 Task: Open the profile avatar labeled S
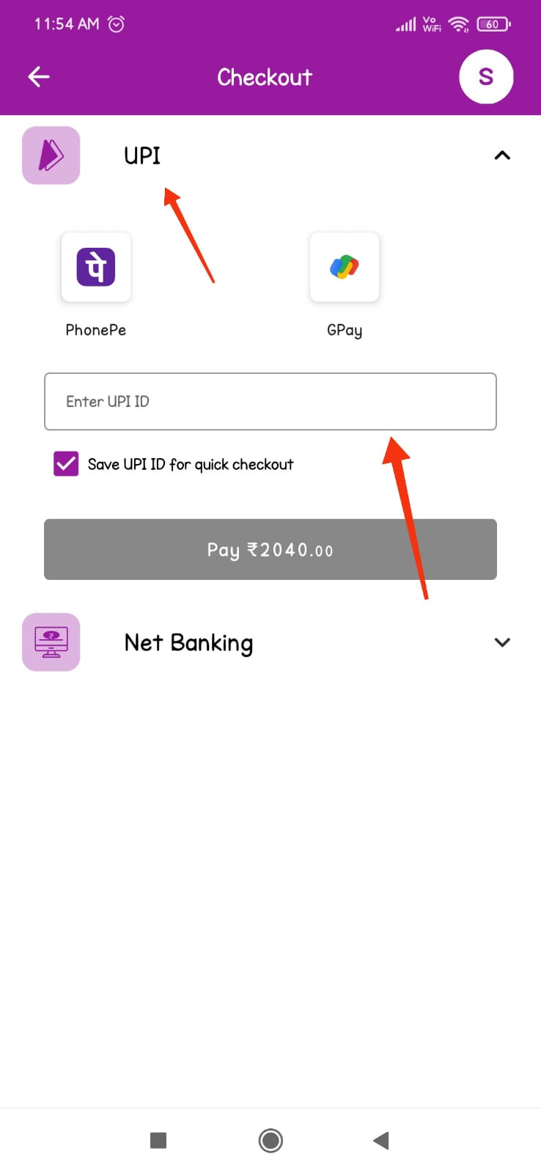coord(486,76)
